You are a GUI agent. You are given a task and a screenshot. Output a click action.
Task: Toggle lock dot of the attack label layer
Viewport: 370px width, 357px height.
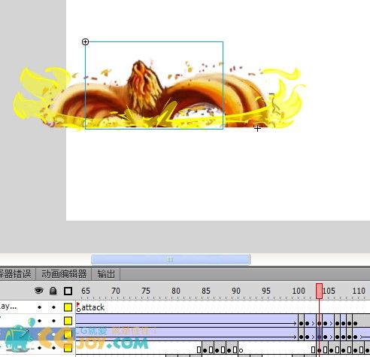coord(53,307)
